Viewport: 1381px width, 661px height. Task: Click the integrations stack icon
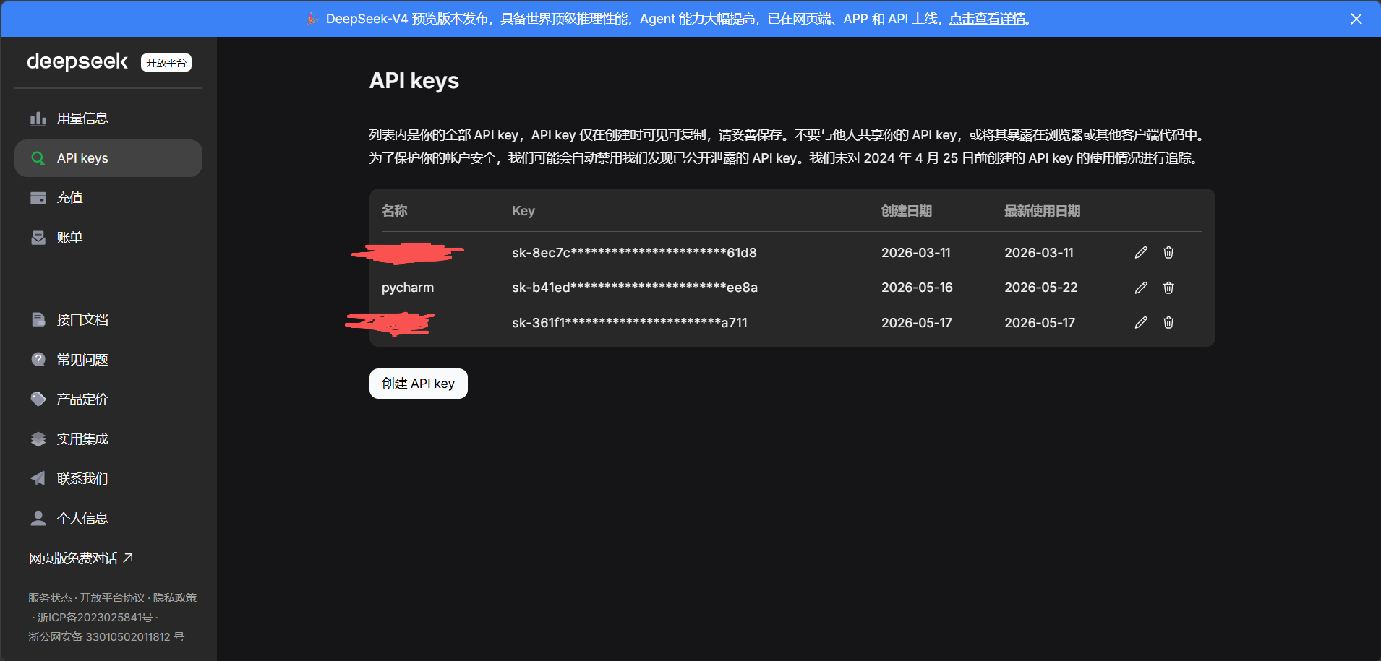coord(38,438)
